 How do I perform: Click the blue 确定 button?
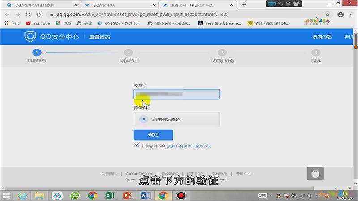click(x=153, y=135)
